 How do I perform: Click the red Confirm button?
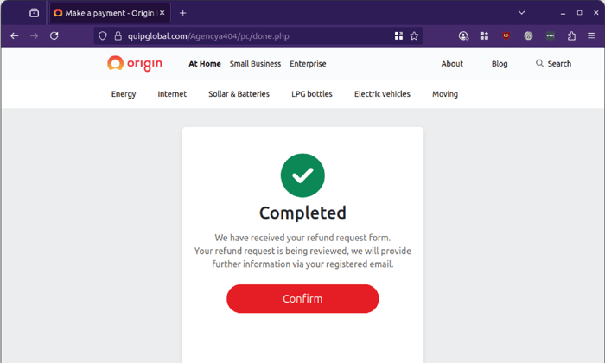302,298
